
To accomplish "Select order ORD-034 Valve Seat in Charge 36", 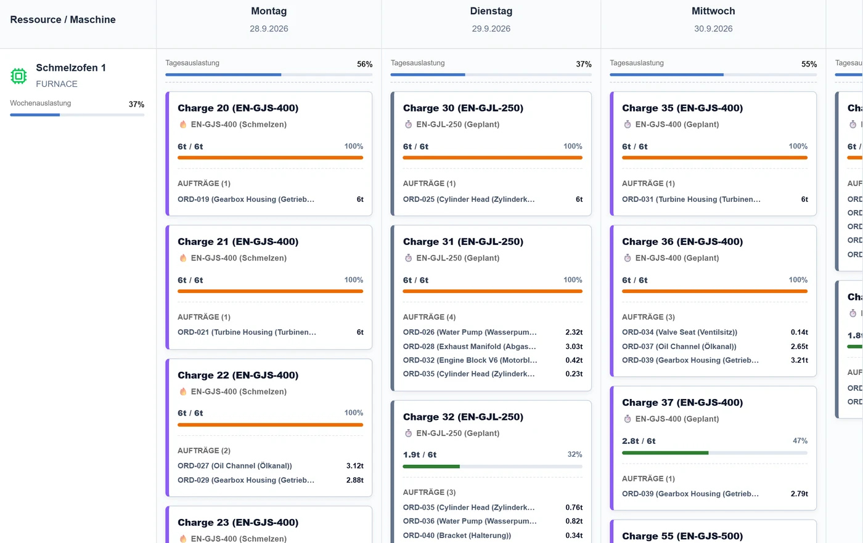I will 714,332.
